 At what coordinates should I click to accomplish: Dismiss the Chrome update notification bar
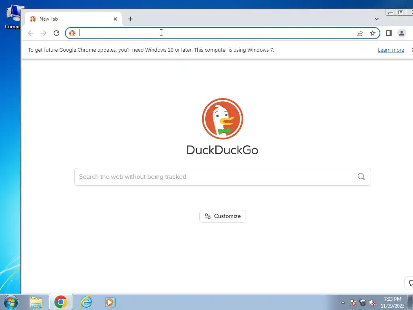(412, 50)
